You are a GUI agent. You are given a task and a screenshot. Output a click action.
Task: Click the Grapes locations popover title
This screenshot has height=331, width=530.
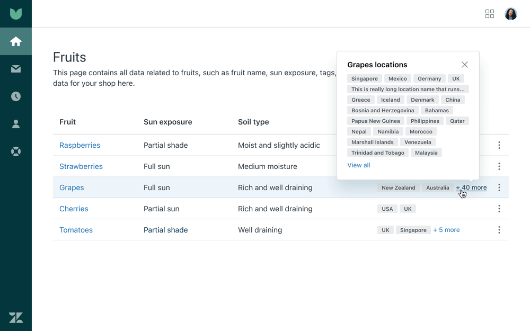tap(377, 65)
